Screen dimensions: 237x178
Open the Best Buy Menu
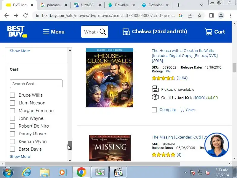[54, 32]
